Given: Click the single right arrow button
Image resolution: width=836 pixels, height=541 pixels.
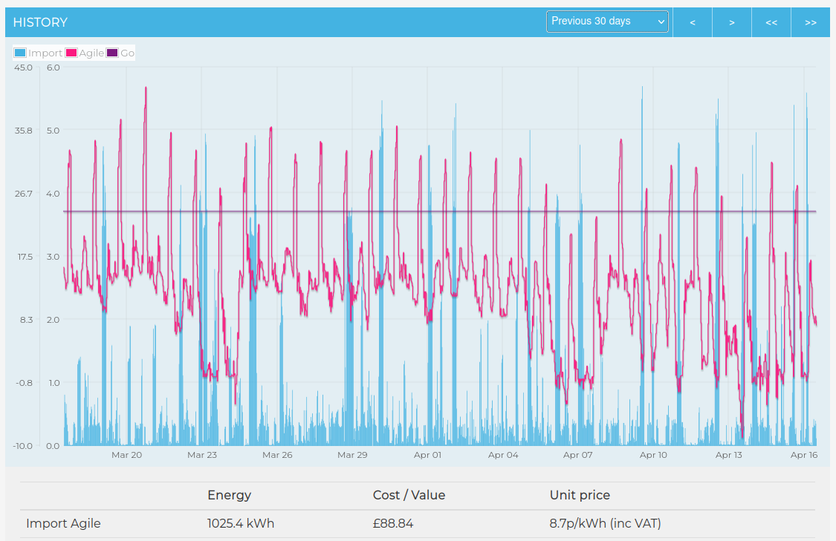Looking at the screenshot, I should (732, 22).
